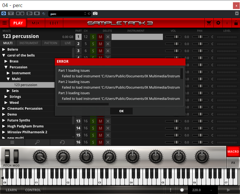This screenshot has width=240, height=194.
Task: Expand the Brass folder
Action: 6,61
